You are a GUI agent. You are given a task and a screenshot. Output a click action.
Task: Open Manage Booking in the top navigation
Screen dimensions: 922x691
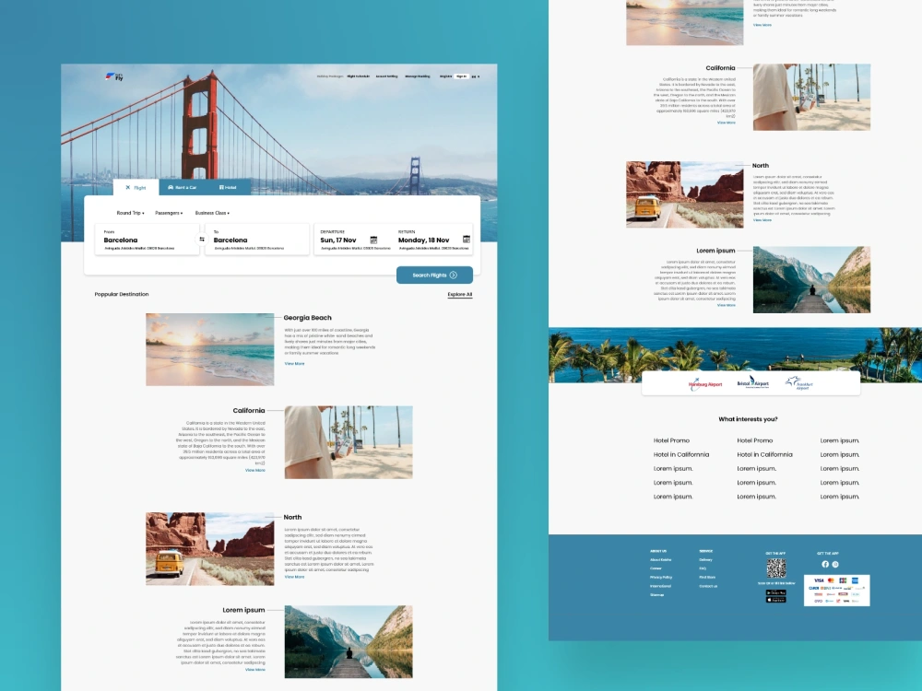[418, 76]
